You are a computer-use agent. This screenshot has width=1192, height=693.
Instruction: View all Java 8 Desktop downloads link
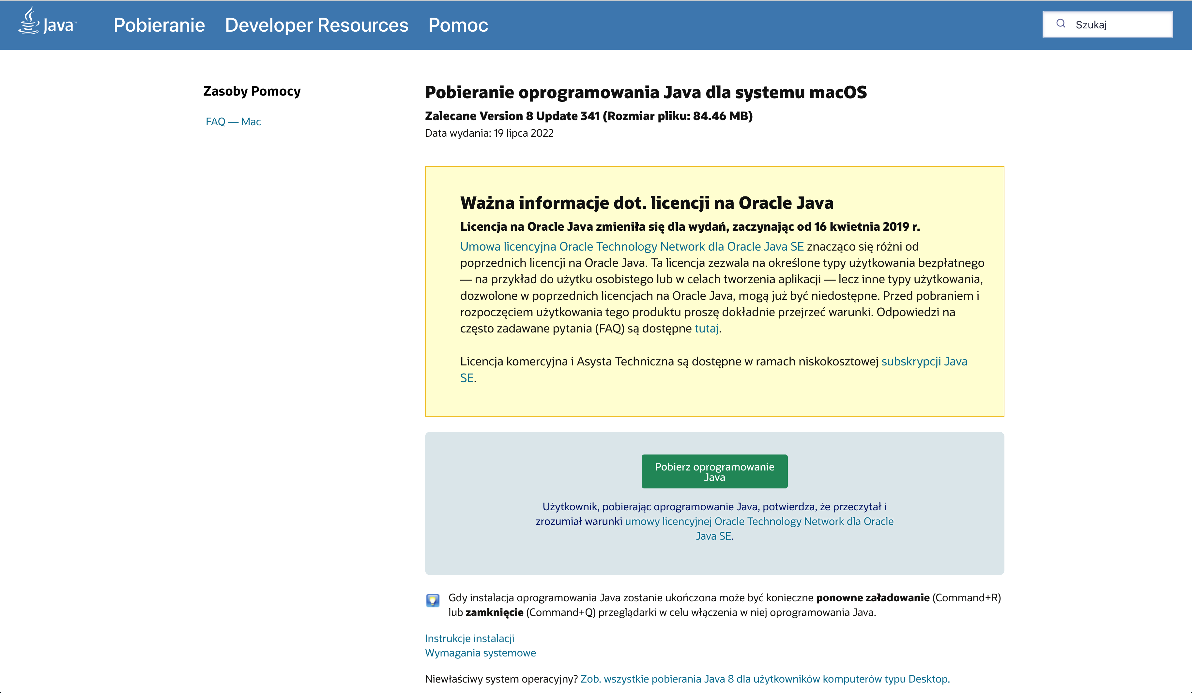pyautogui.click(x=764, y=679)
